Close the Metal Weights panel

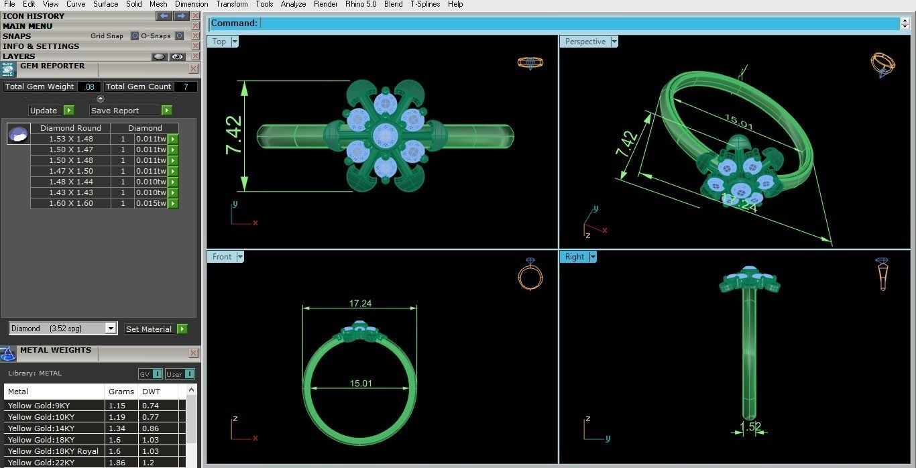tap(193, 353)
